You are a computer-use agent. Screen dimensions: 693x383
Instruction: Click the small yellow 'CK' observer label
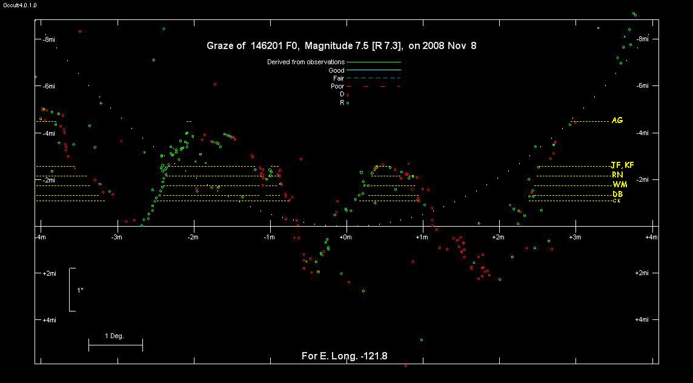pyautogui.click(x=617, y=201)
